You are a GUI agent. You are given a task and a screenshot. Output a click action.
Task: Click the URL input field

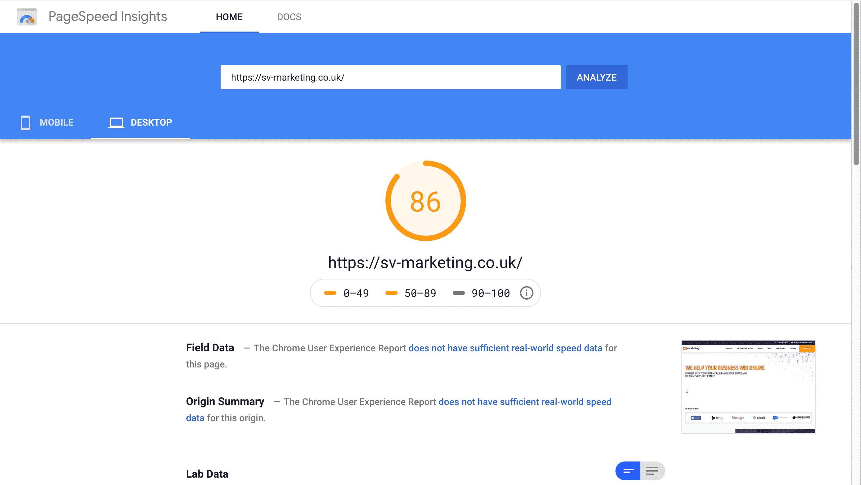pyautogui.click(x=390, y=77)
